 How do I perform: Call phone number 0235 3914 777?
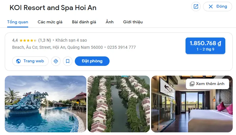pos(121,47)
